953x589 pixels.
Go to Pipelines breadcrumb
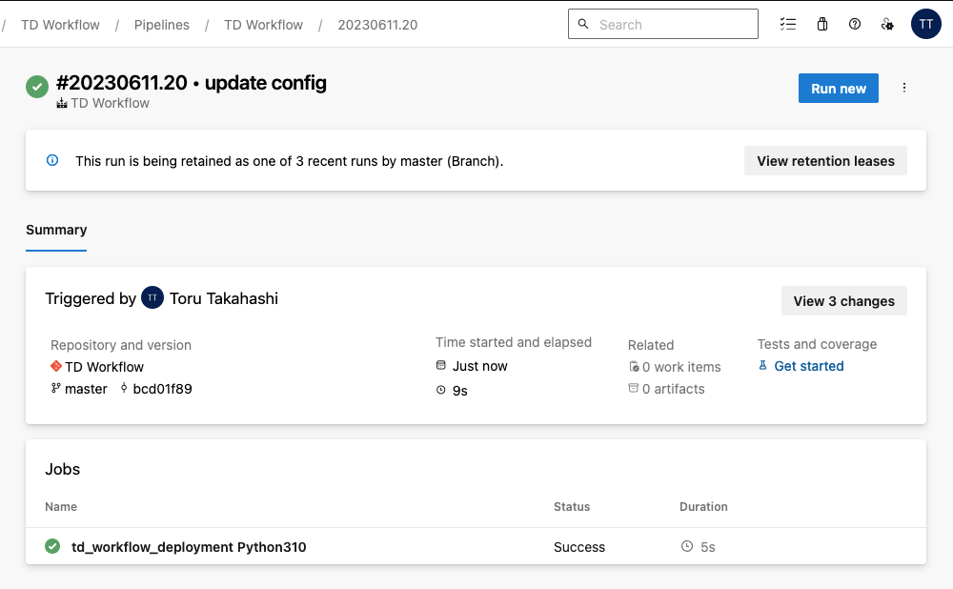(161, 25)
